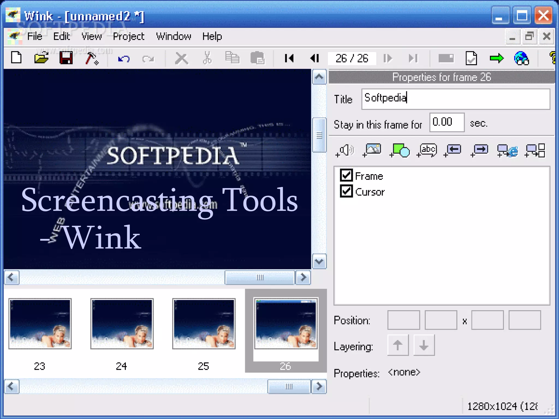This screenshot has width=559, height=419.
Task: Jump to the first frame
Action: pyautogui.click(x=289, y=58)
